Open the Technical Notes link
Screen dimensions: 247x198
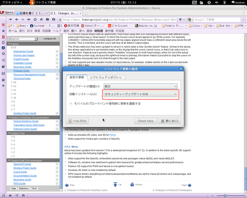click(x=22, y=78)
